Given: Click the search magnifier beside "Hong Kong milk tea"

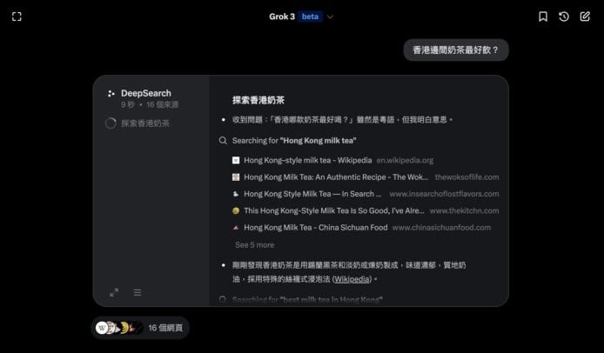Looking at the screenshot, I should tap(224, 140).
